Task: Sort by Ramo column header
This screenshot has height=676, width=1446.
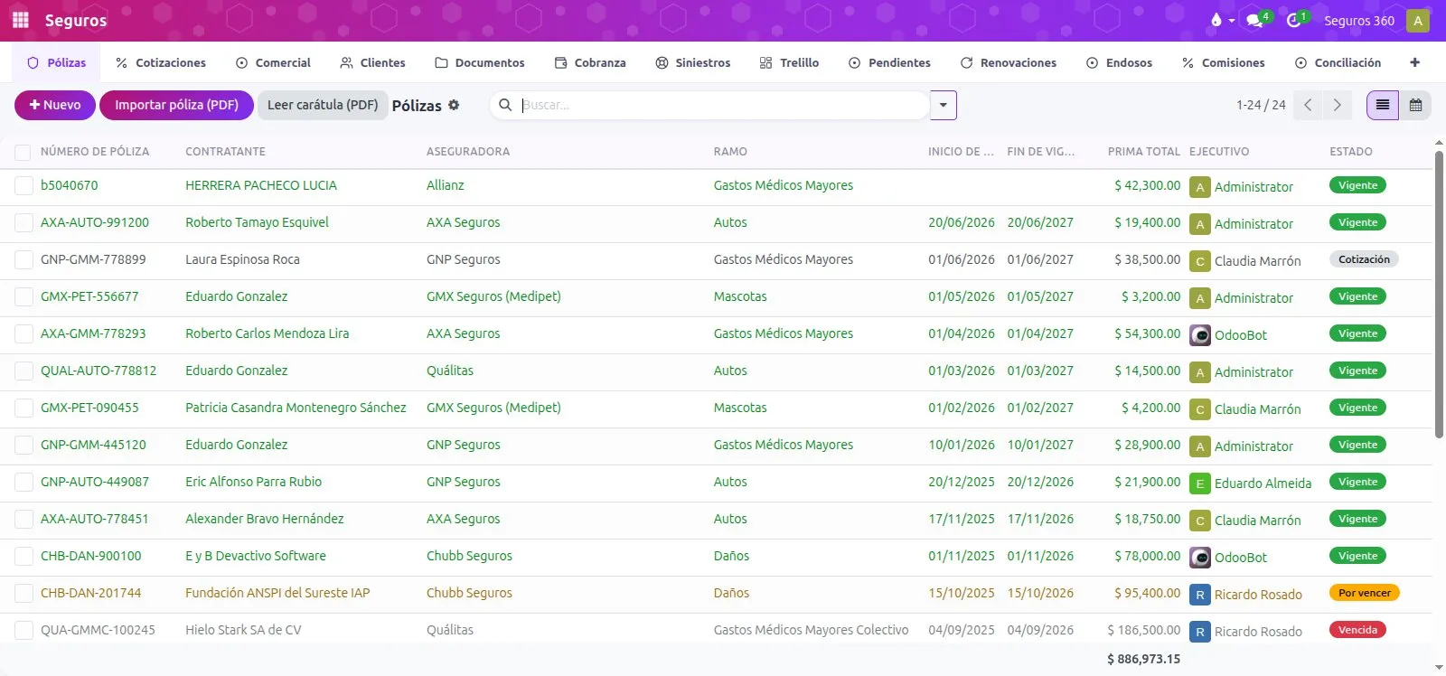Action: [730, 152]
